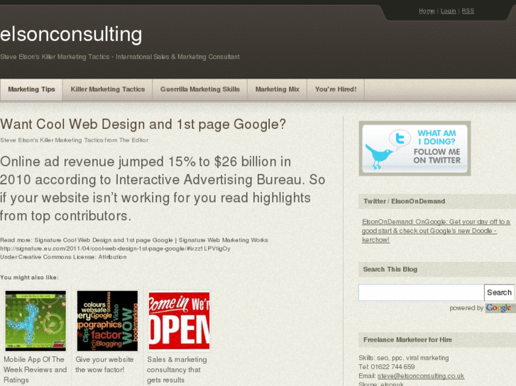Click the Follow Me on Twitter bird banner
The height and width of the screenshot is (386, 516).
click(415, 149)
